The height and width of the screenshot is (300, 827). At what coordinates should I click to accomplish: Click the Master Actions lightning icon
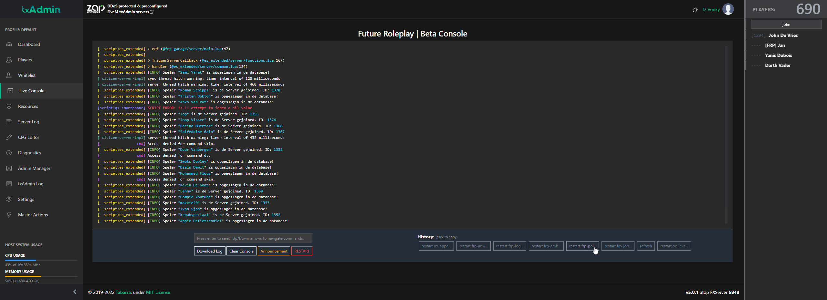click(9, 215)
